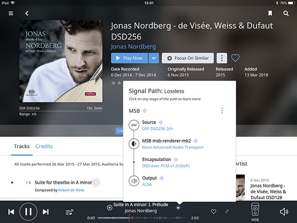
Task: Skip to previous track
Action: coord(11,212)
